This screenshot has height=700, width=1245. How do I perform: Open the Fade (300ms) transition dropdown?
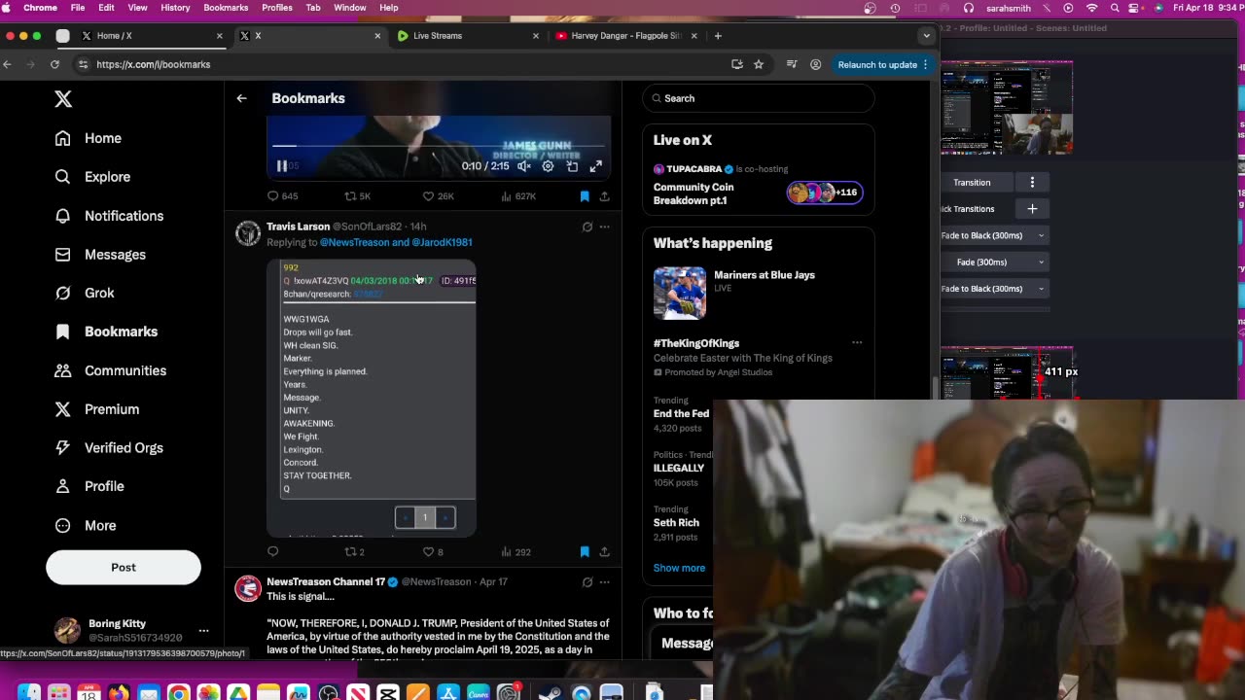[994, 262]
